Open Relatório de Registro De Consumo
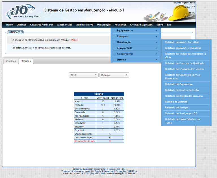Image resolution: width=217 pixels, height=178 pixels. 186,96
